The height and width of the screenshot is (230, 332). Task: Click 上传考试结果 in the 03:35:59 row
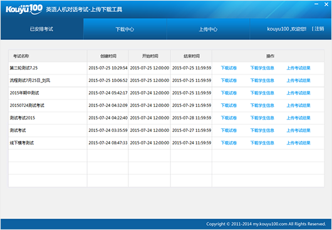298,130
